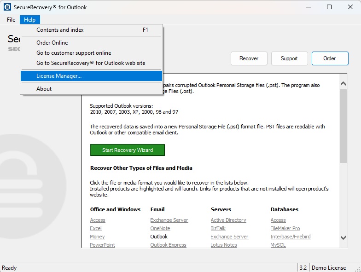Close the open Help menu
This screenshot has height=272, width=361.
[x=30, y=20]
